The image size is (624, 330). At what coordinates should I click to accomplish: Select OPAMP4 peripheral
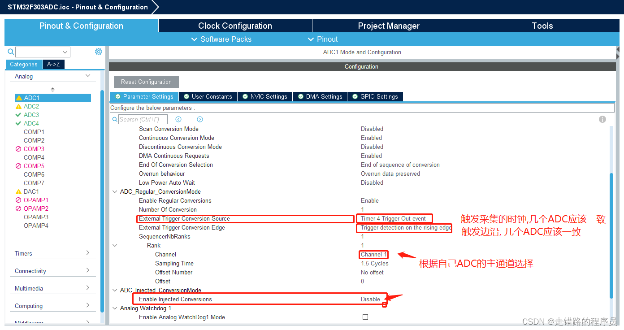pyautogui.click(x=36, y=226)
